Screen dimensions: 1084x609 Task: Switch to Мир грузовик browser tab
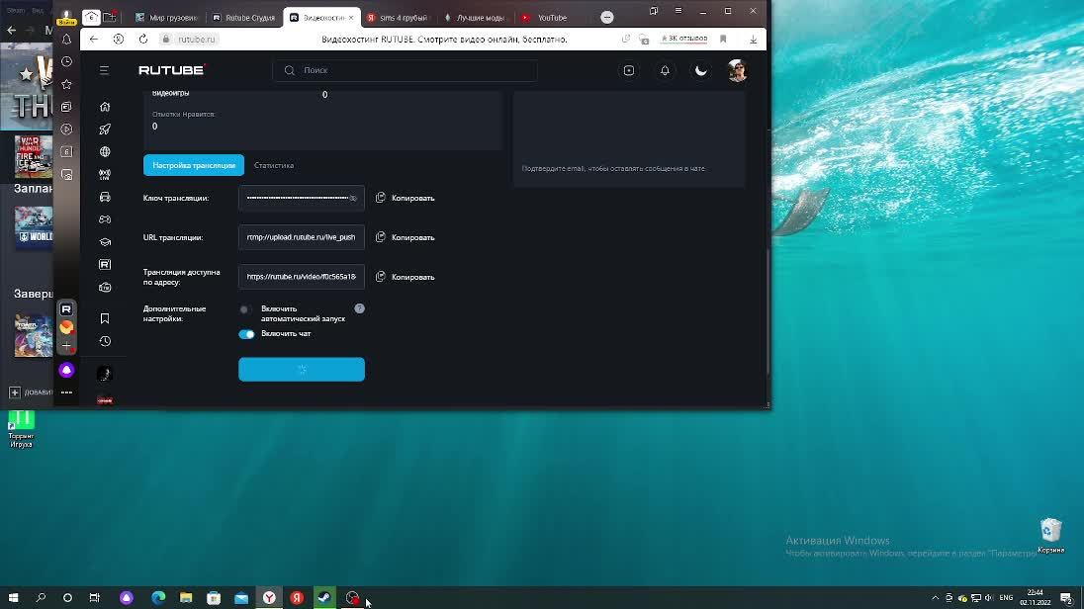coord(166,17)
